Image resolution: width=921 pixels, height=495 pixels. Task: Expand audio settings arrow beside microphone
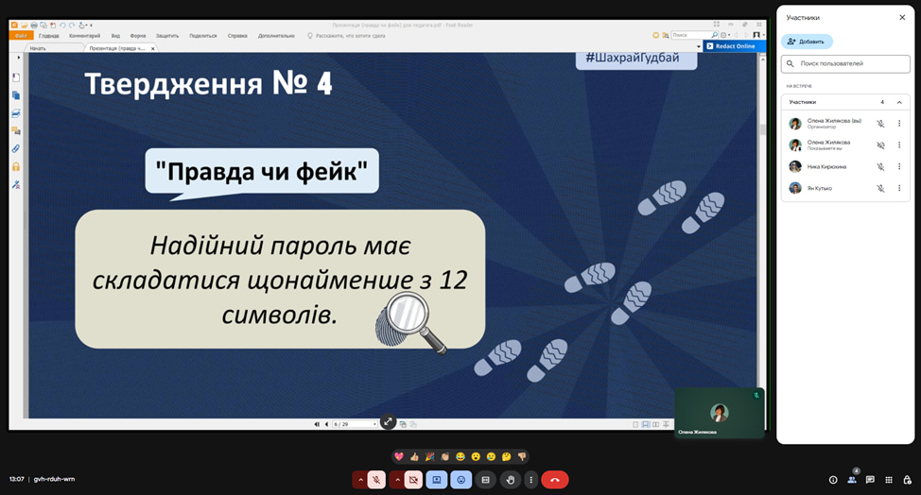point(359,480)
